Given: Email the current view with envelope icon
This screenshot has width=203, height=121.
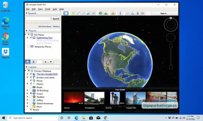Looking at the screenshot, I should 127,13.
